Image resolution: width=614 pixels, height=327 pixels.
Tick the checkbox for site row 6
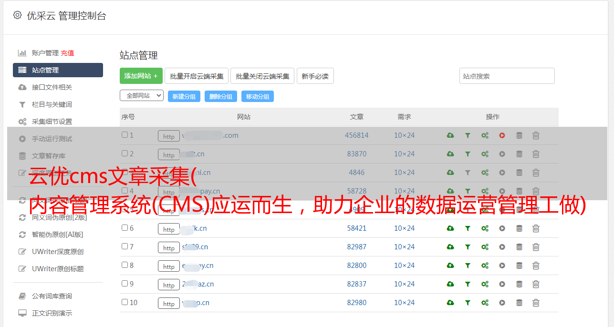(x=125, y=228)
